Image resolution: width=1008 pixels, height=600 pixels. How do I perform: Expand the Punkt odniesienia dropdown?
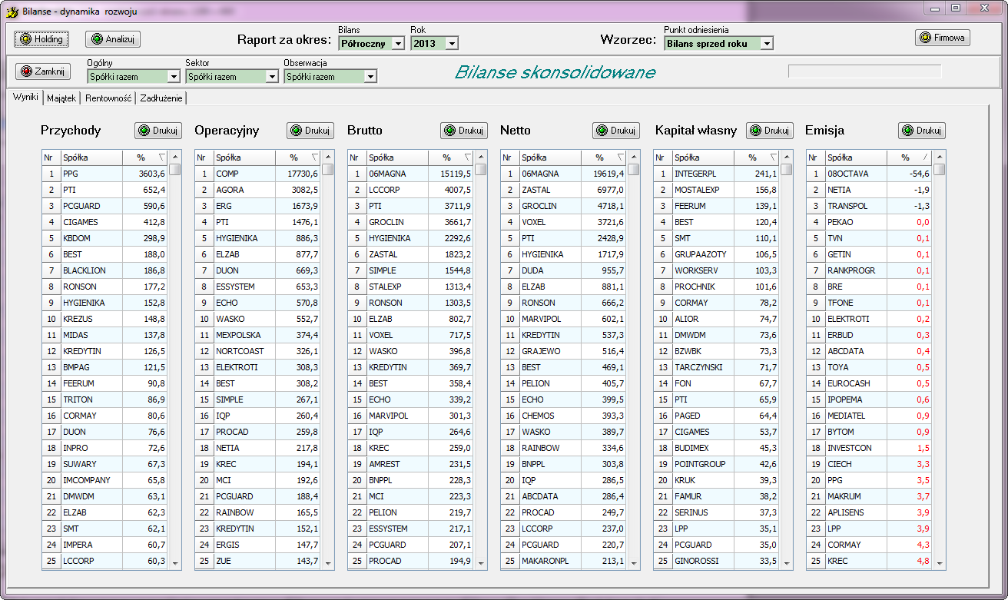[766, 44]
